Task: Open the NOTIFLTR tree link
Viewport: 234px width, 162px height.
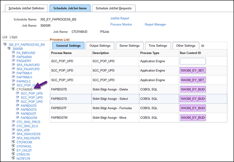Action: 23,159
